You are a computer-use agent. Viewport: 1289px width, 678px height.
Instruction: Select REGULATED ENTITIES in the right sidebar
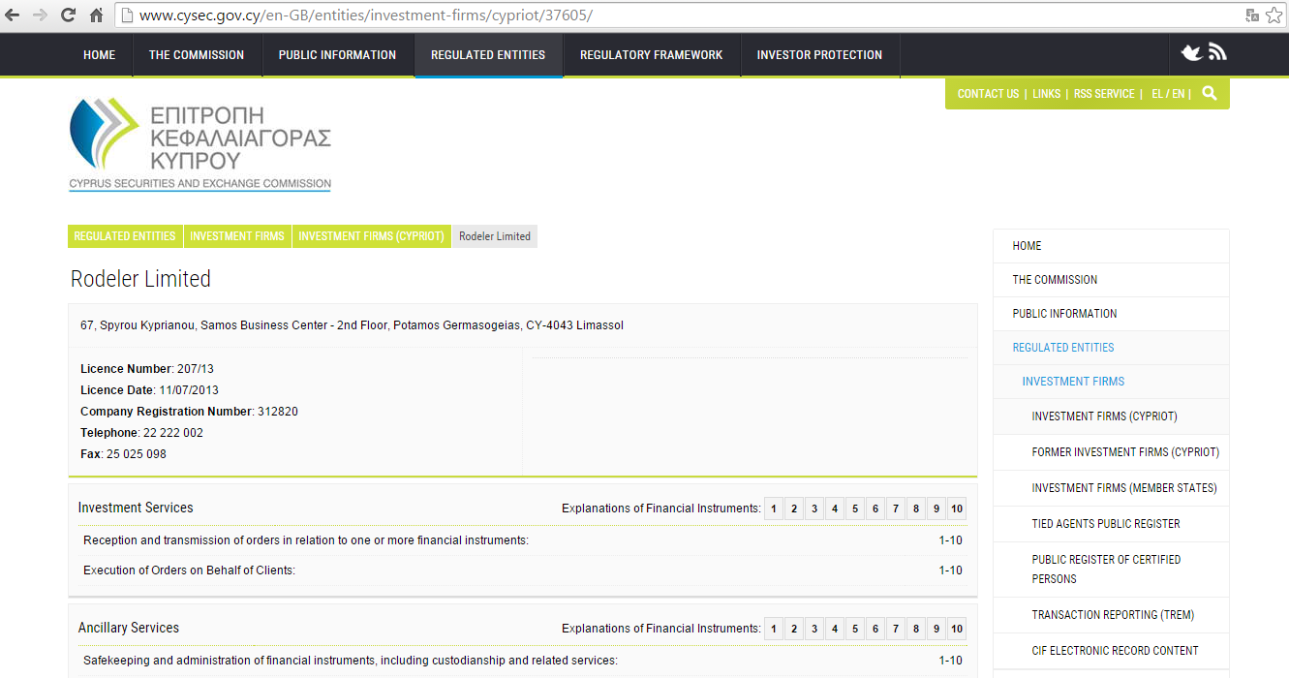pos(1111,348)
